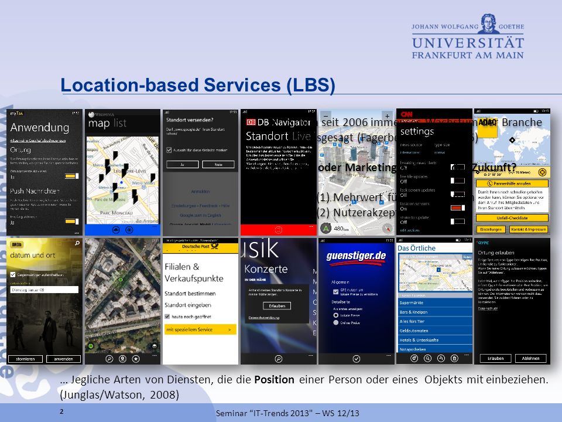The height and width of the screenshot is (422, 562).
Task: Open 'Hotels & Unterkünfte' in Das Örtliche list
Action: click(435, 340)
